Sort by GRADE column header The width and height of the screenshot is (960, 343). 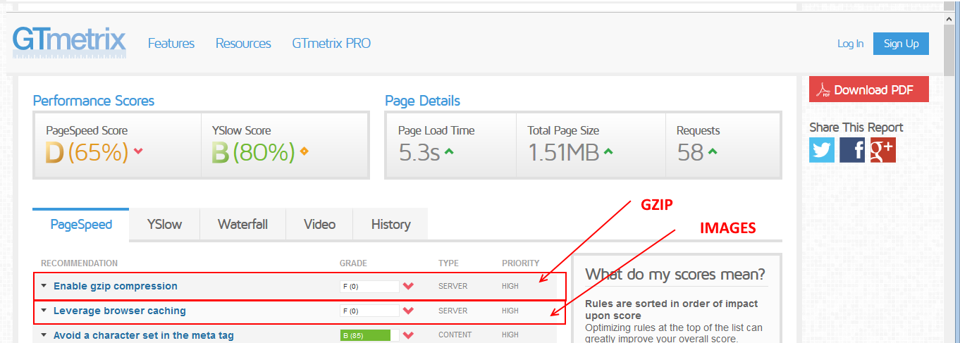pos(353,263)
